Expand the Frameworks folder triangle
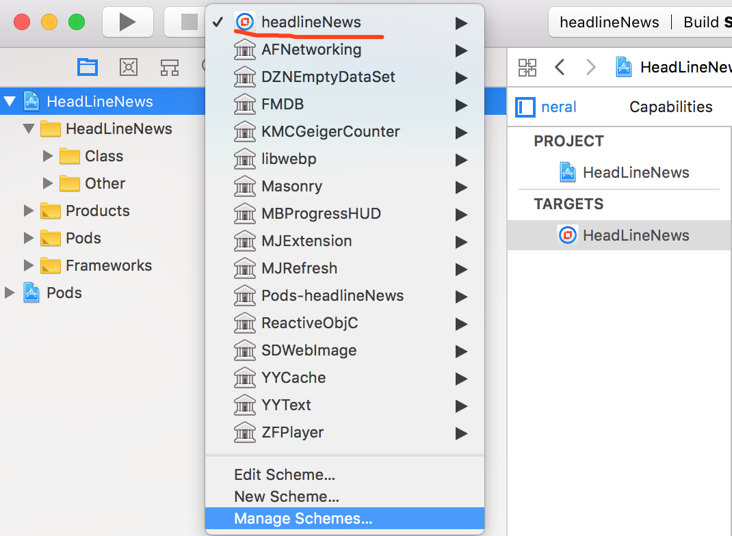The width and height of the screenshot is (732, 536). 29,265
